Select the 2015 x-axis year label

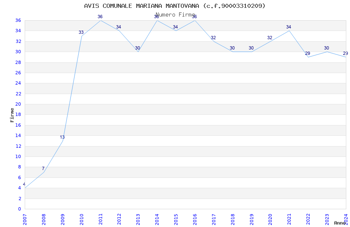coord(176,220)
